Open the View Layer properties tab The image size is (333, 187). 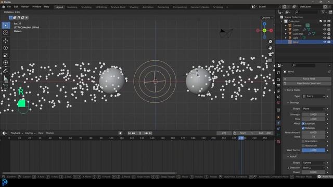pyautogui.click(x=278, y=91)
